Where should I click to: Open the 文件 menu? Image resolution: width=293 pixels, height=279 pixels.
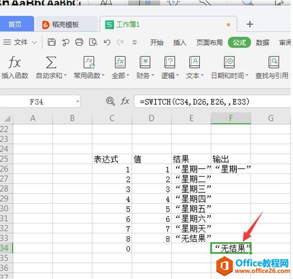(x=21, y=42)
